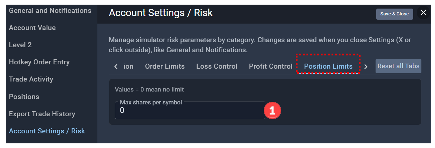The image size is (435, 148).
Task: Open Trade Activity settings
Action: (x=31, y=79)
